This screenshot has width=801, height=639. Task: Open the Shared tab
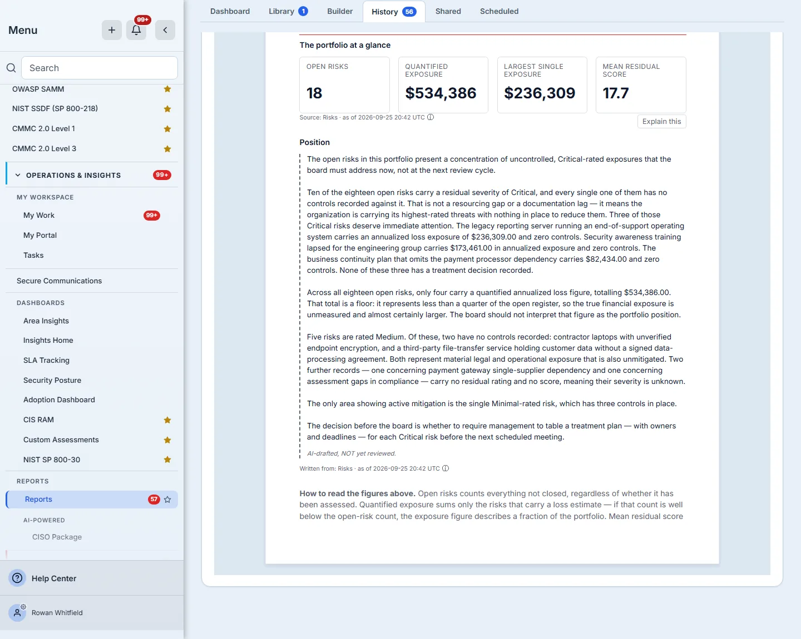pyautogui.click(x=448, y=11)
